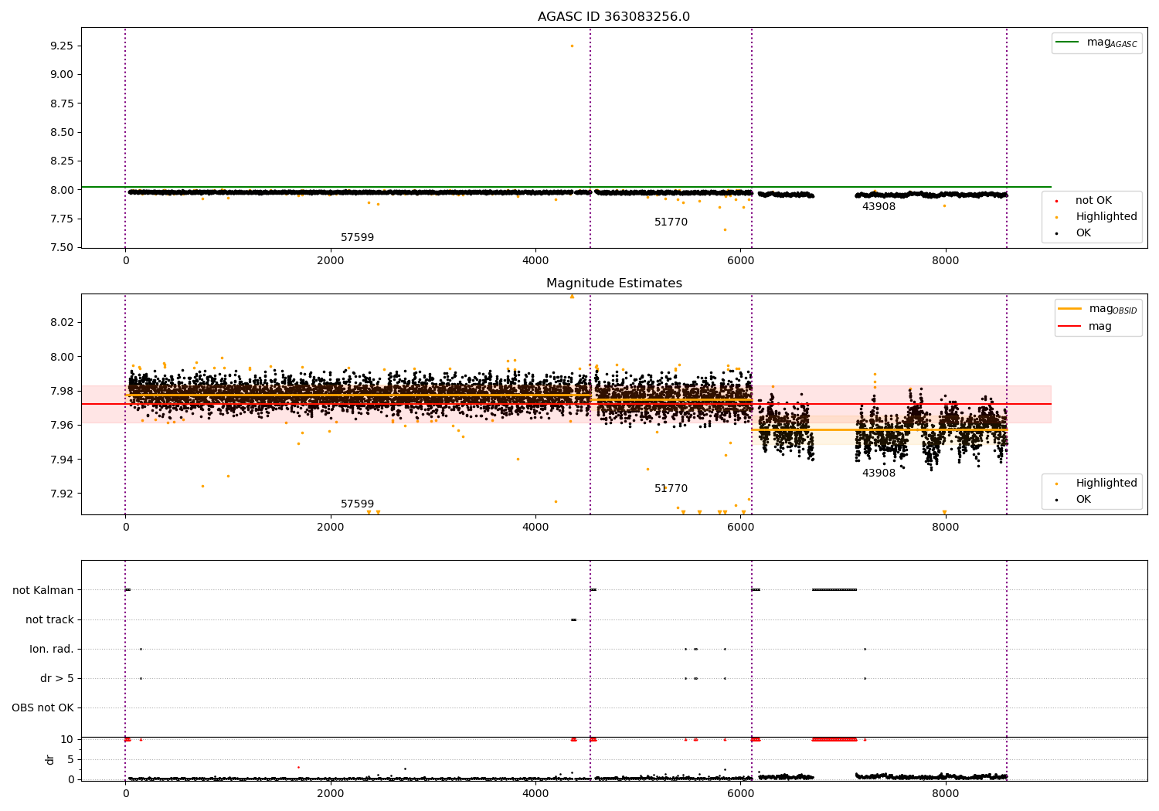Click the black 'not track' marker near 4350

tap(573, 619)
